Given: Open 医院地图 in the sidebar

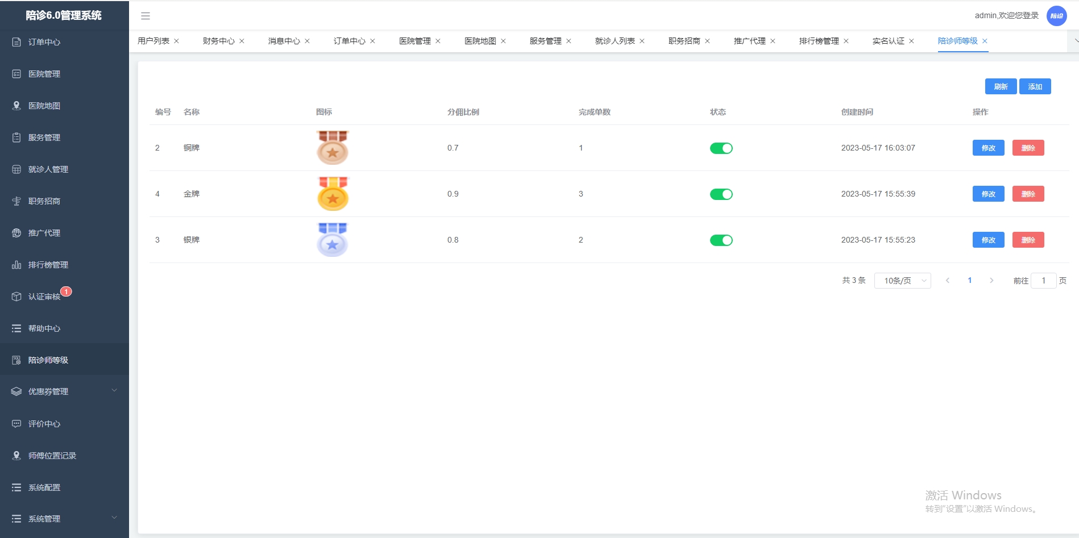Looking at the screenshot, I should pyautogui.click(x=64, y=106).
